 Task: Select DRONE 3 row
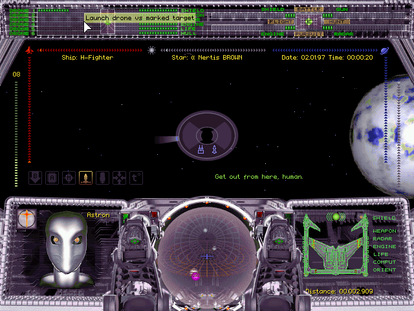point(23,19)
